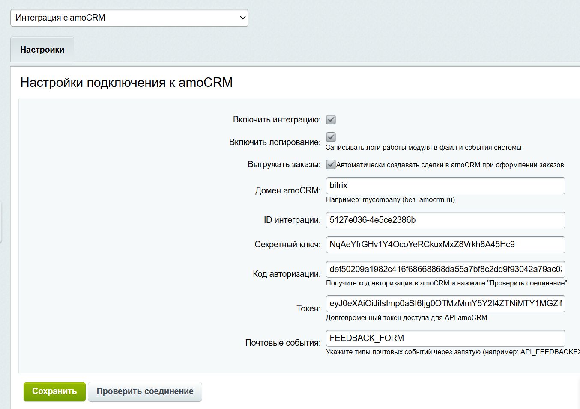Click the "Домен amoCRM" field containing "bitrix"

click(x=445, y=185)
